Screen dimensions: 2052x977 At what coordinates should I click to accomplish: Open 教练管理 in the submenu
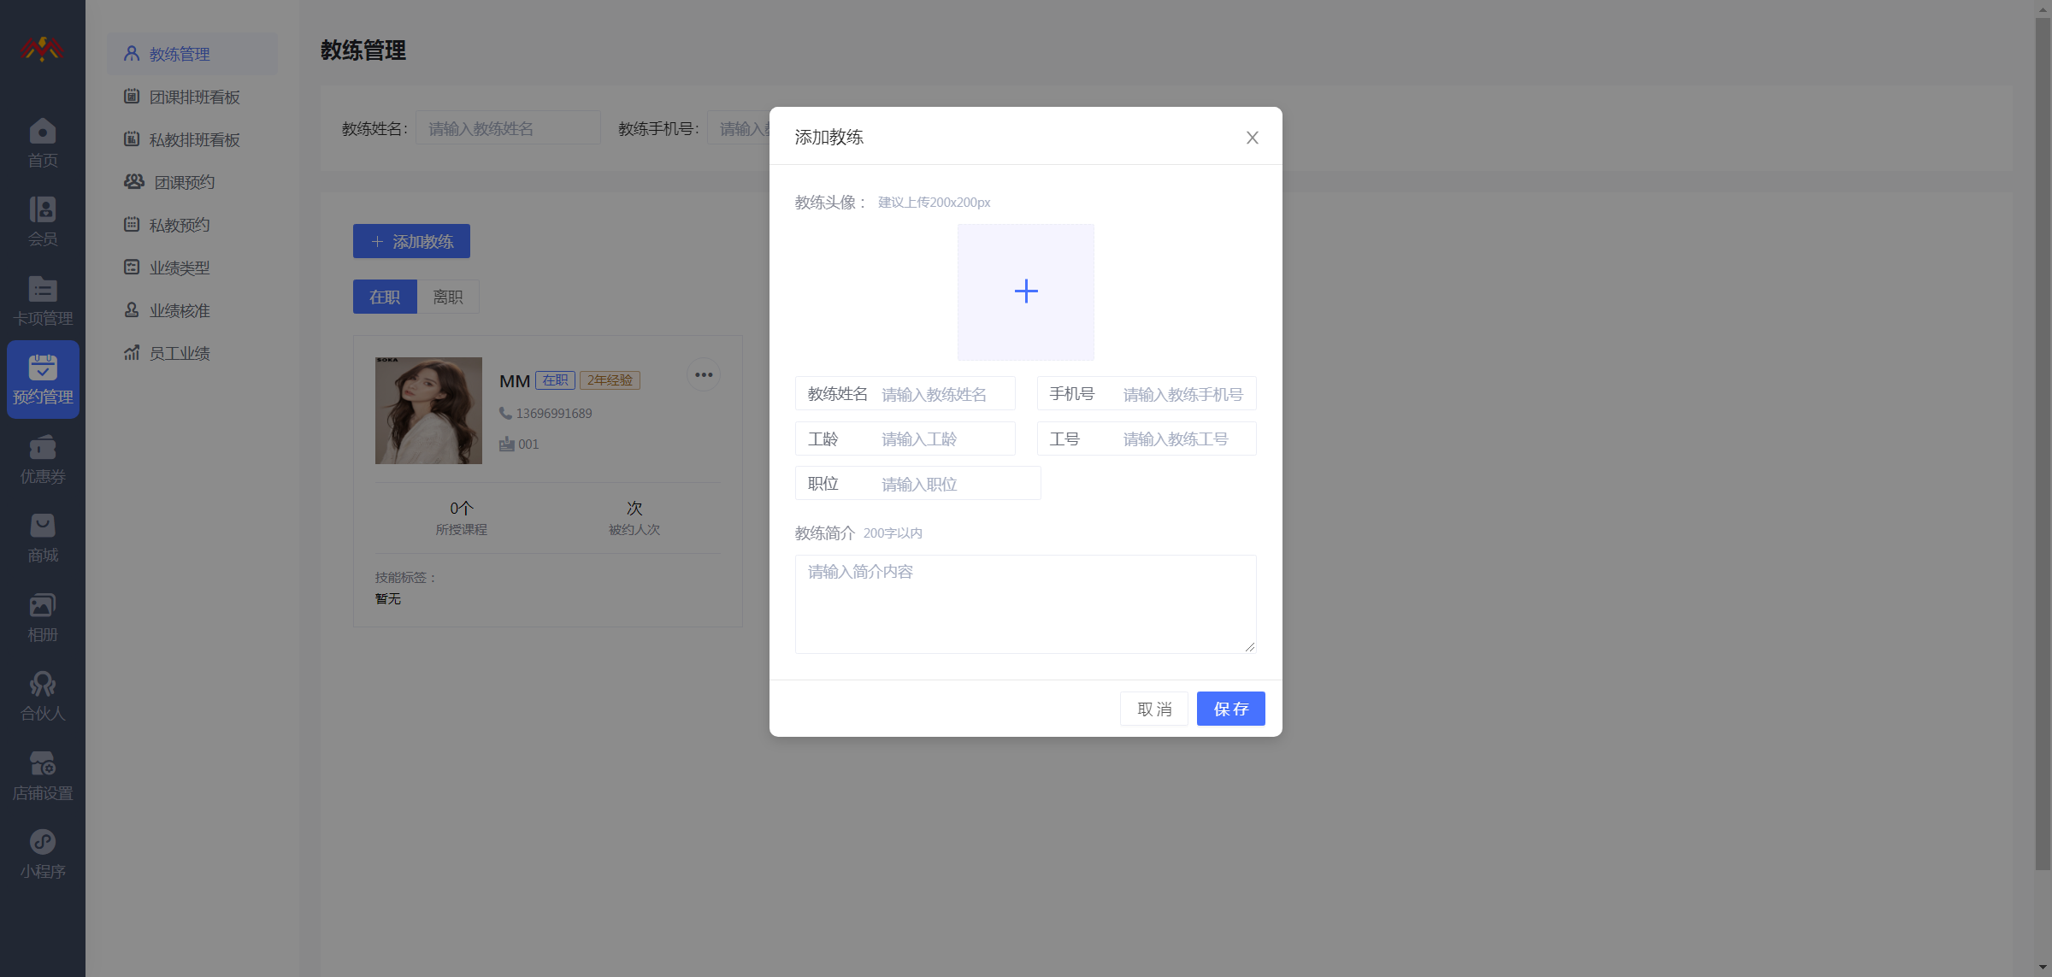[192, 54]
